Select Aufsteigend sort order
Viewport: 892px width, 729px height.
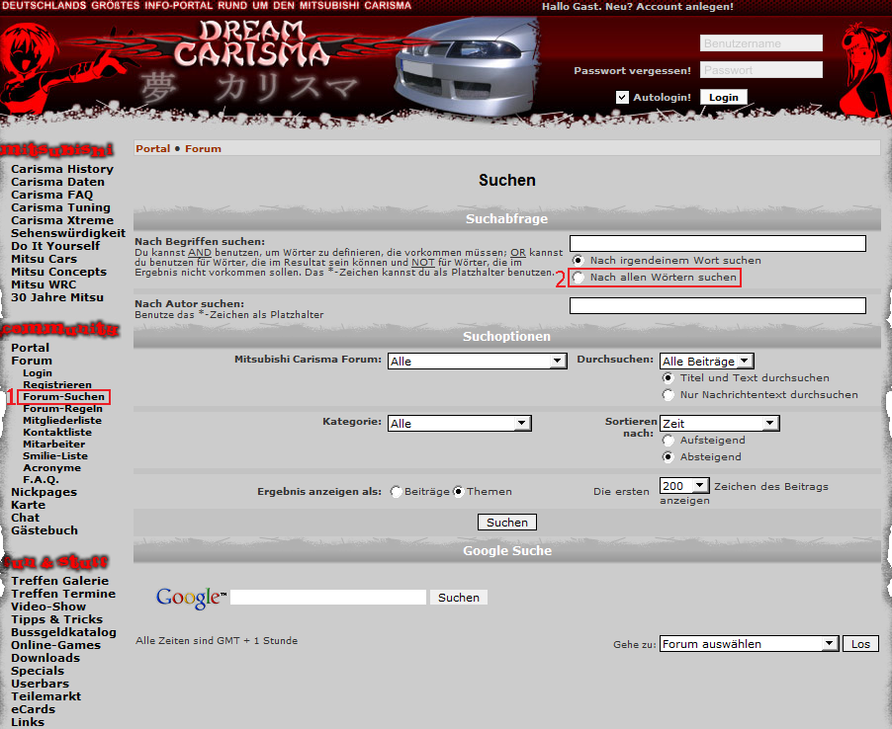pyautogui.click(x=668, y=441)
